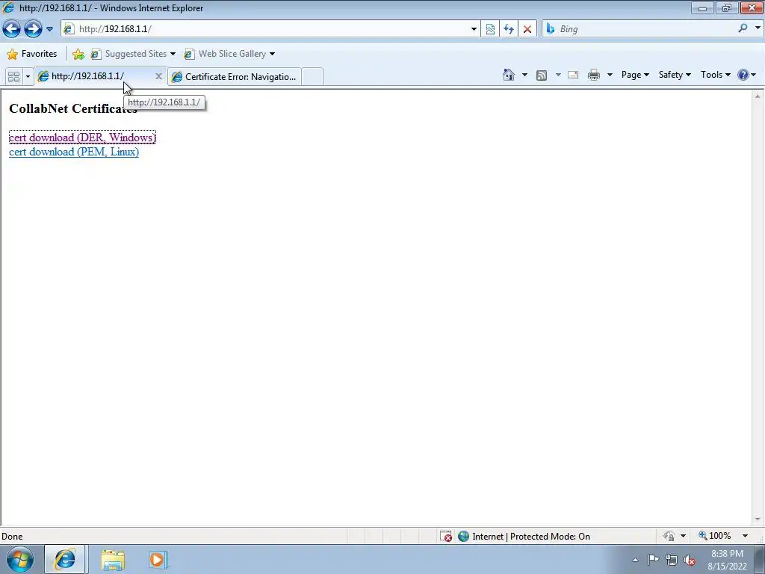
Task: Click the Refresh page icon
Action: 509,29
